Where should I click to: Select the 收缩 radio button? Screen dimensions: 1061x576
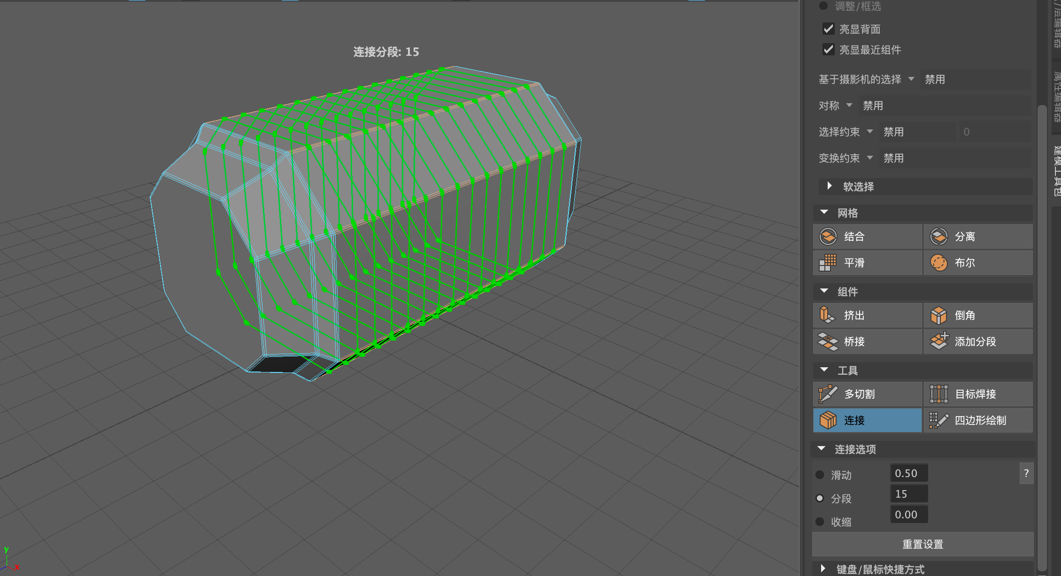820,522
